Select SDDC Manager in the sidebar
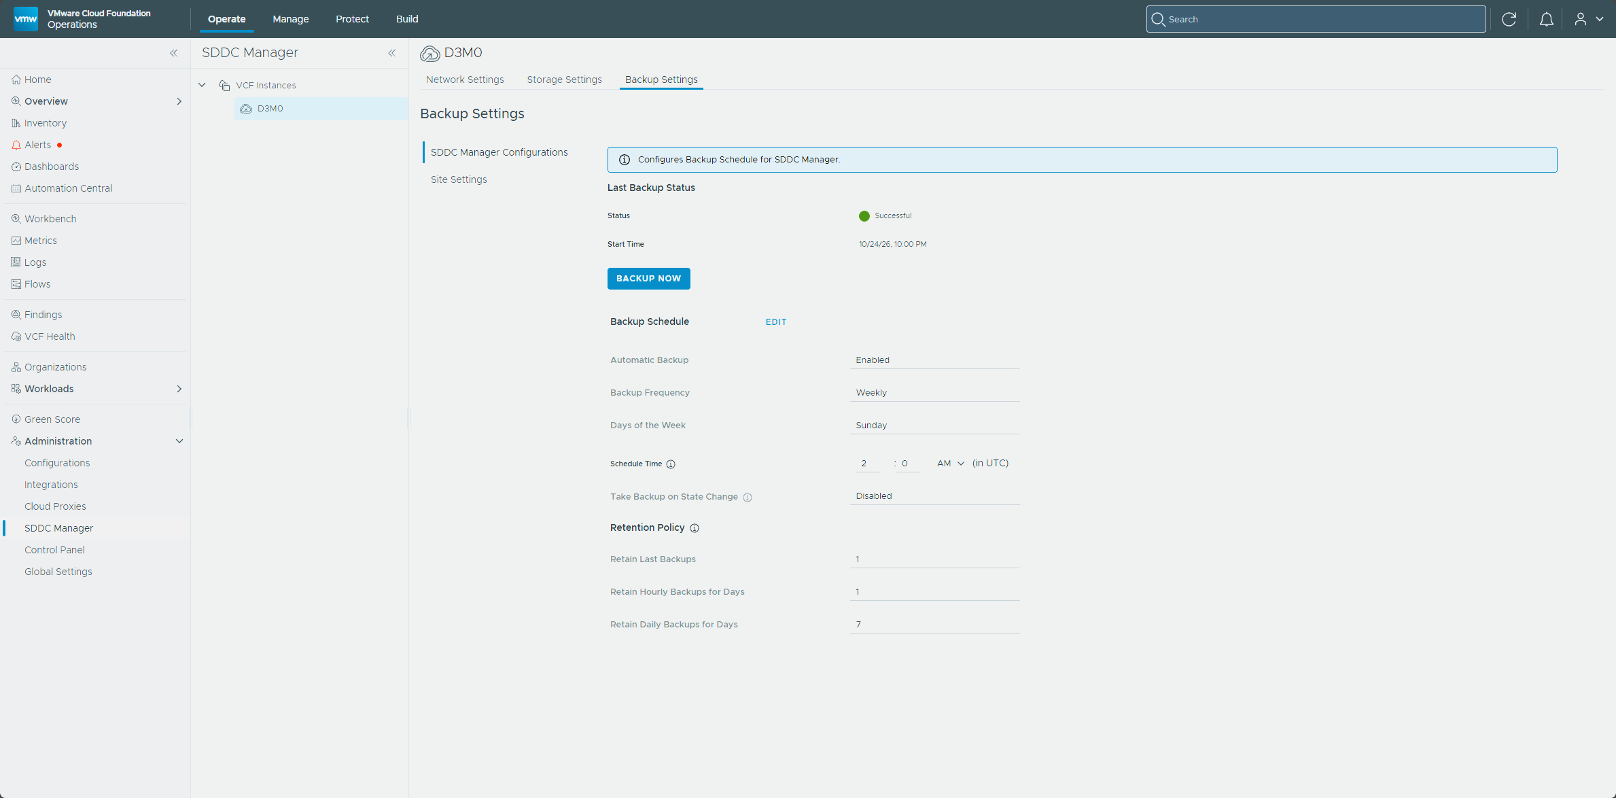This screenshot has width=1616, height=798. point(58,528)
